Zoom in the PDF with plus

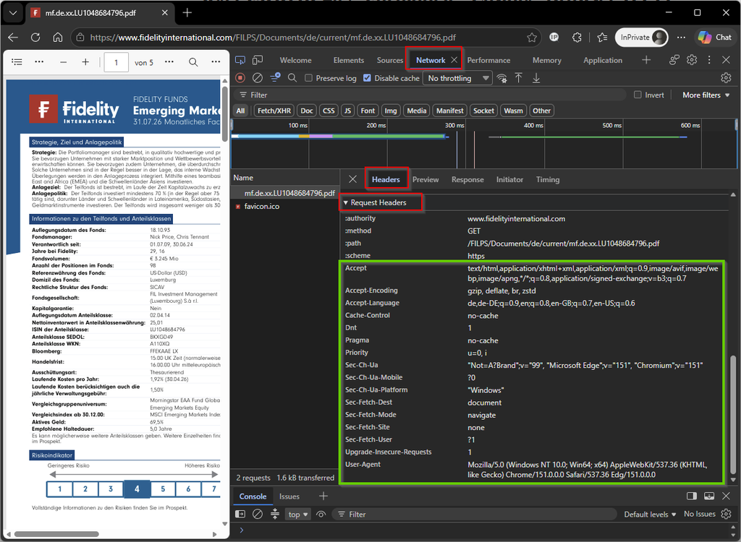(85, 62)
